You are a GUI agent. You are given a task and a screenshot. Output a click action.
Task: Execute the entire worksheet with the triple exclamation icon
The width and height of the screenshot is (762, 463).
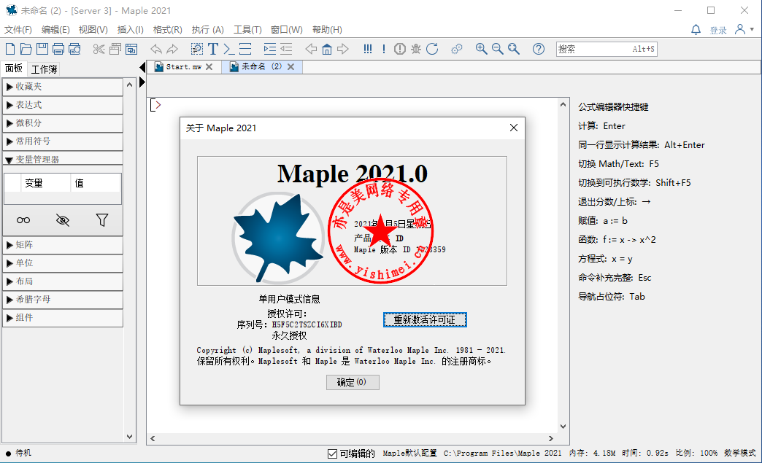[x=368, y=49]
